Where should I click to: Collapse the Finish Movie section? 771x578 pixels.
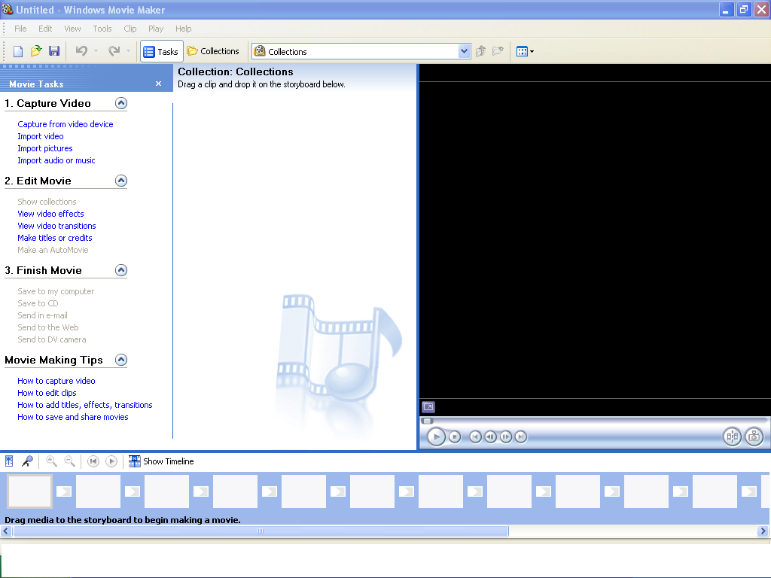(121, 270)
